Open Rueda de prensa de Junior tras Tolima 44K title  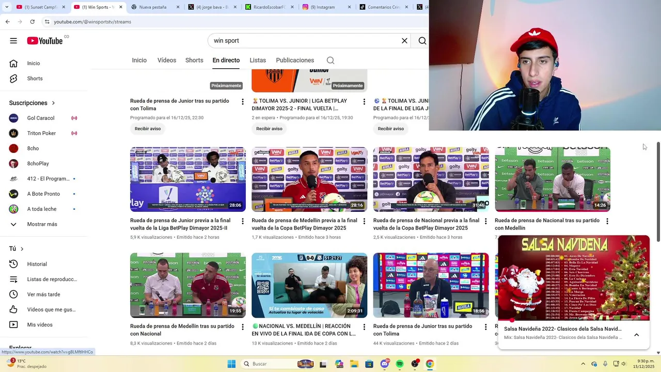coord(423,330)
